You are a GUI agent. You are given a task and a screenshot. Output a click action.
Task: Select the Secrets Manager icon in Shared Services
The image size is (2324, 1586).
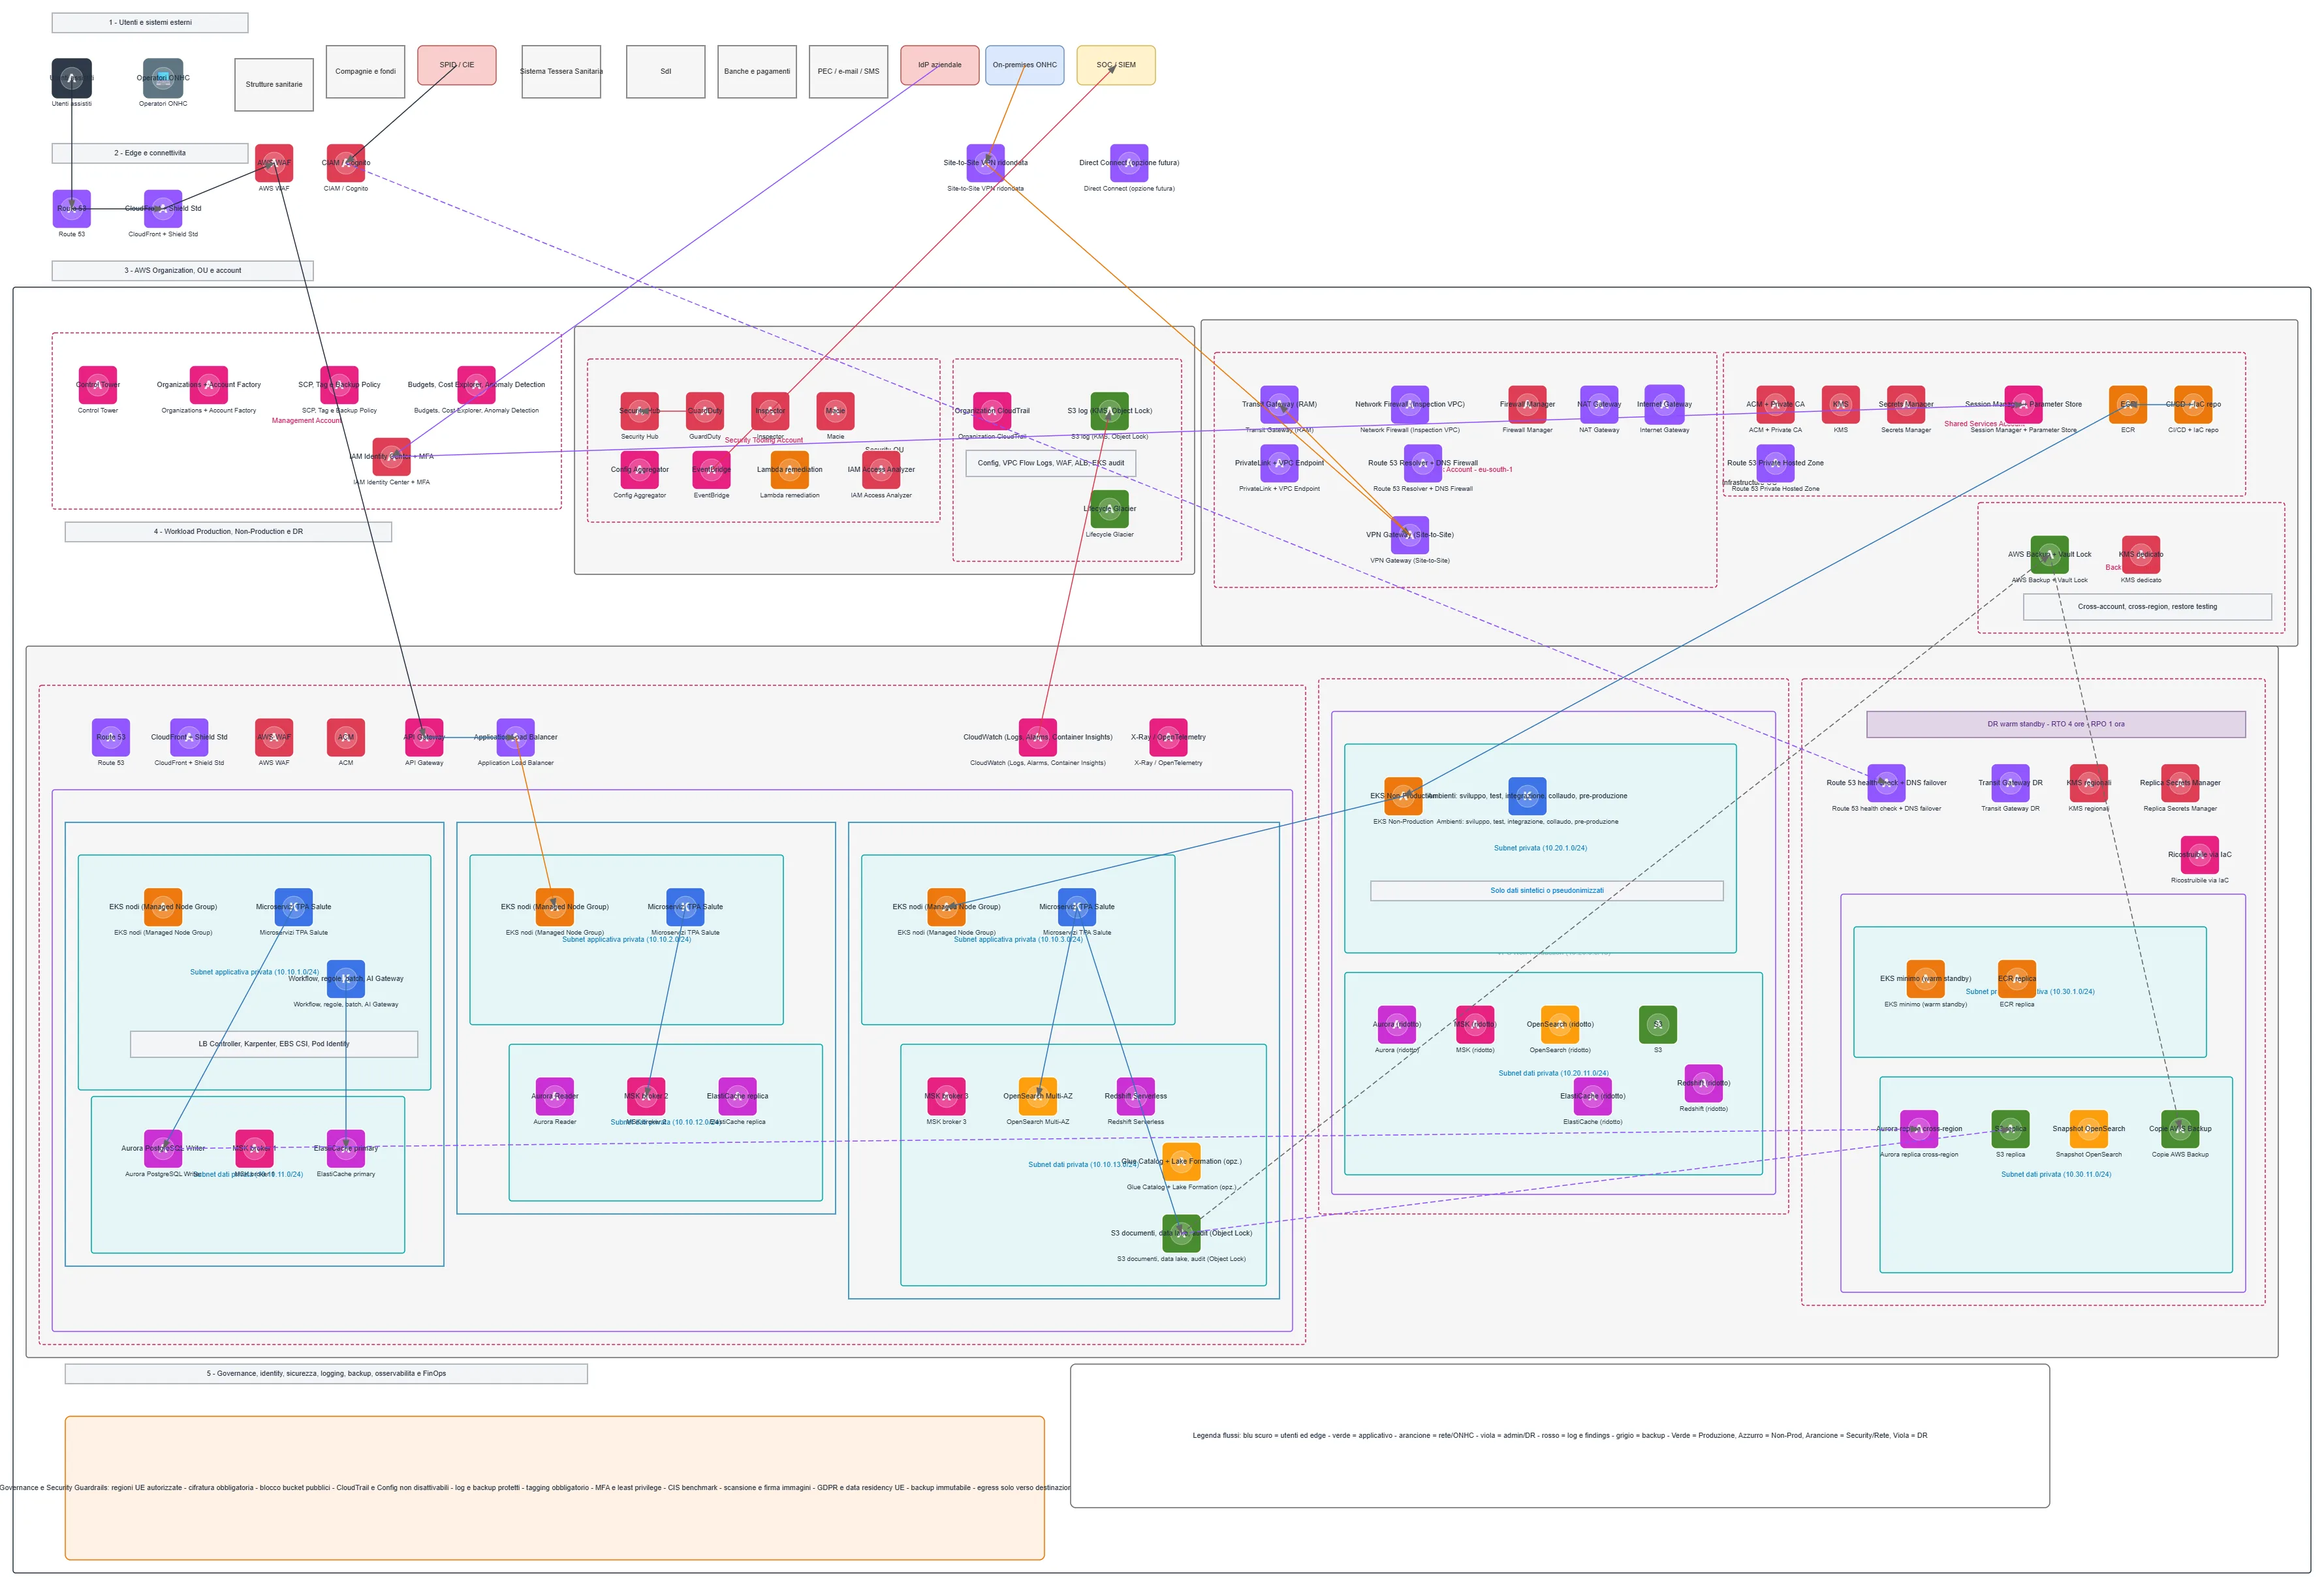point(1906,405)
